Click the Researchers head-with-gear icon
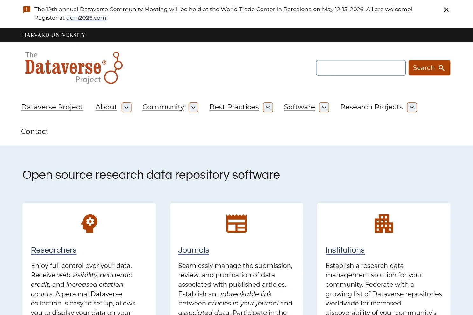Screen dimensions: 473x315 click(x=89, y=223)
